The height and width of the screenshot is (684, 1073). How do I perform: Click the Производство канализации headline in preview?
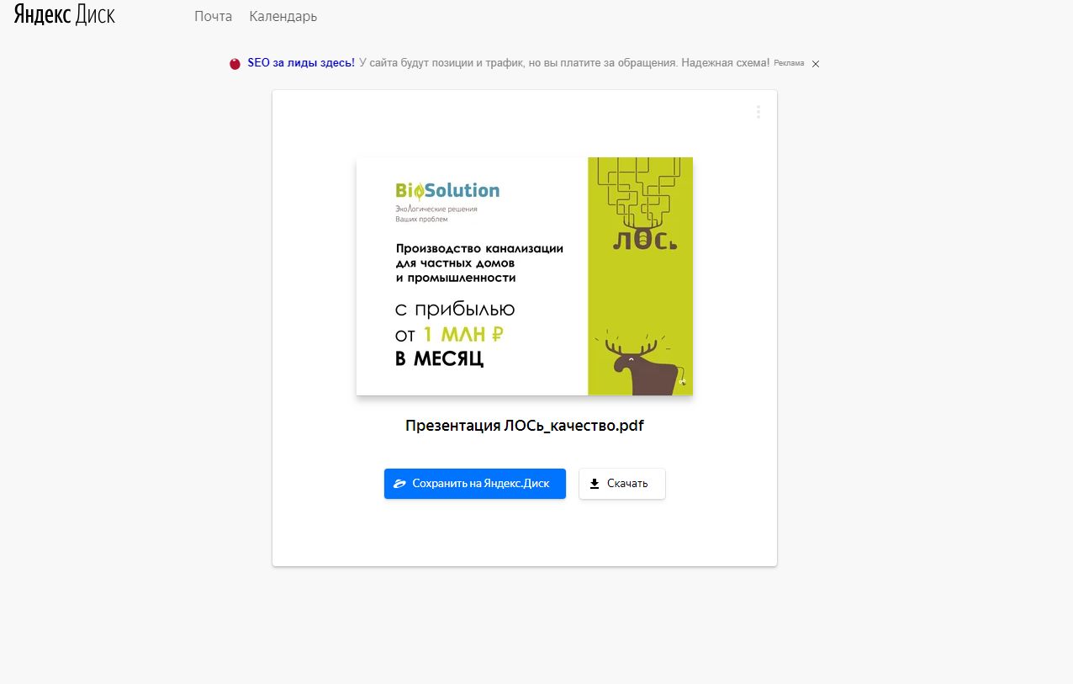click(x=479, y=248)
